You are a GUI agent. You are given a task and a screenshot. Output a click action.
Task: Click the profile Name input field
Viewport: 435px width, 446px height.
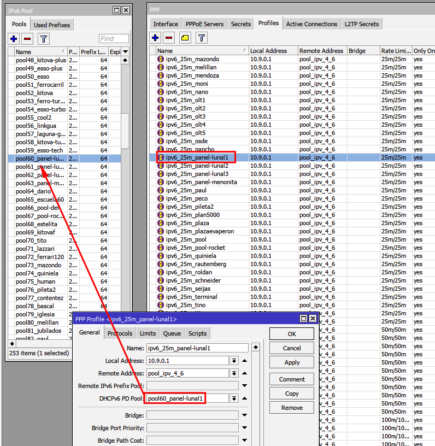(198, 348)
